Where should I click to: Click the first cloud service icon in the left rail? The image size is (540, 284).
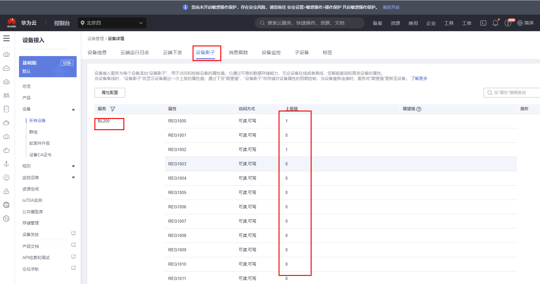6,54
